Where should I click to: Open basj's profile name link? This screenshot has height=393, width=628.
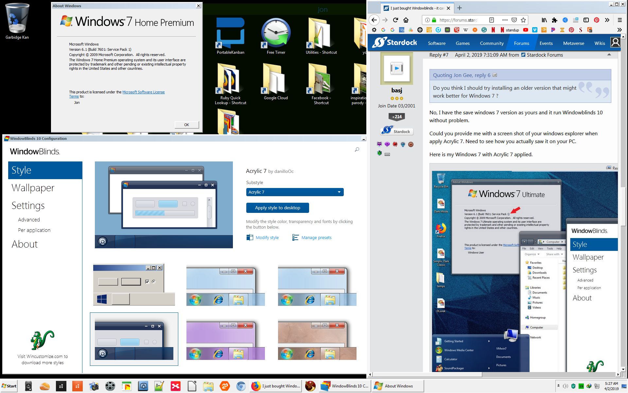click(396, 90)
